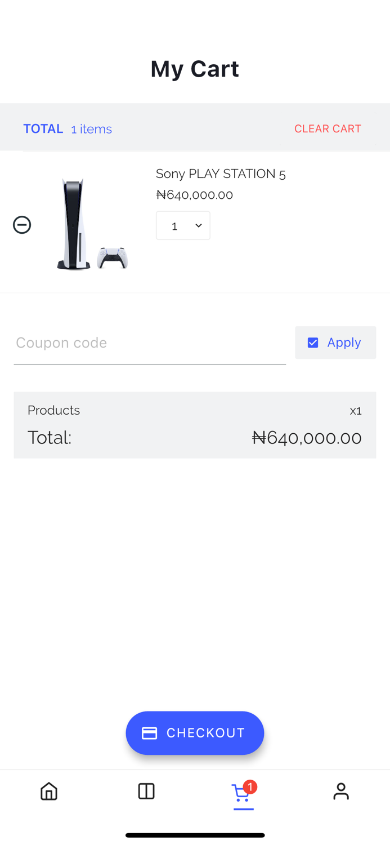Open the user profile icon
390x845 pixels.
(341, 791)
